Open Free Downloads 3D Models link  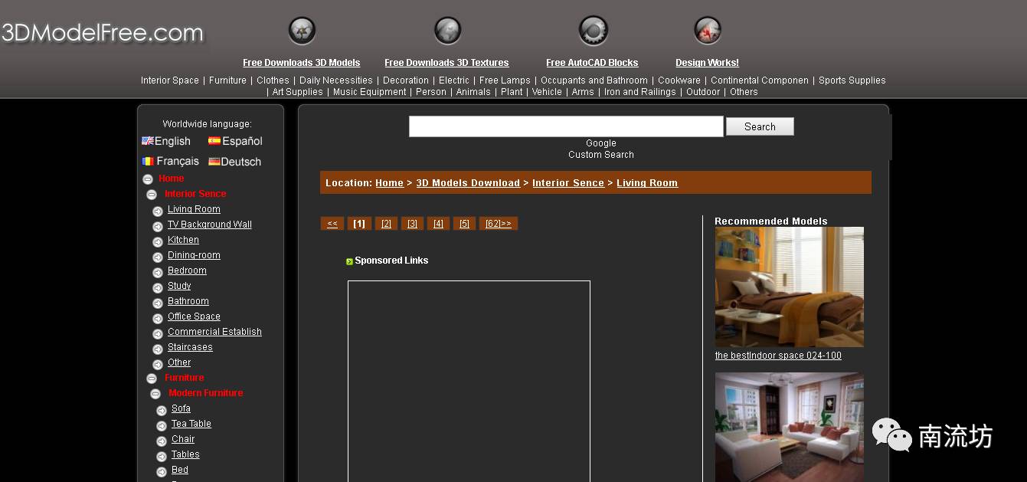pyautogui.click(x=302, y=63)
